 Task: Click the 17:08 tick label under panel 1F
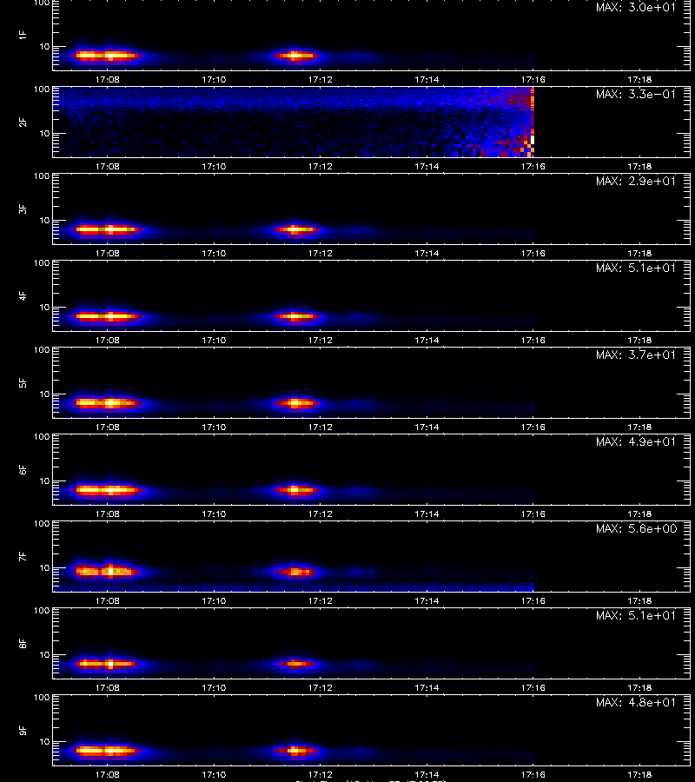[x=108, y=79]
